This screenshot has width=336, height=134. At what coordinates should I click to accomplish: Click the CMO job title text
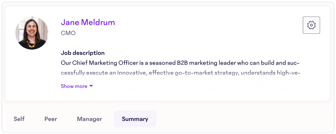tap(68, 33)
